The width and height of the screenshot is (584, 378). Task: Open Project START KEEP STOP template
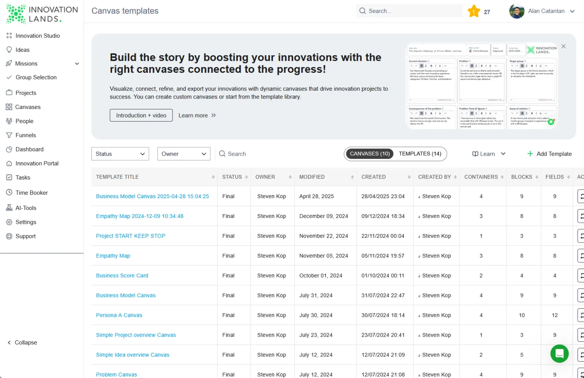(131, 236)
